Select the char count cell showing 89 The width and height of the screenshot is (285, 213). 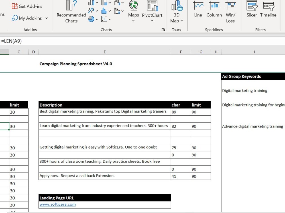pyautogui.click(x=181, y=112)
